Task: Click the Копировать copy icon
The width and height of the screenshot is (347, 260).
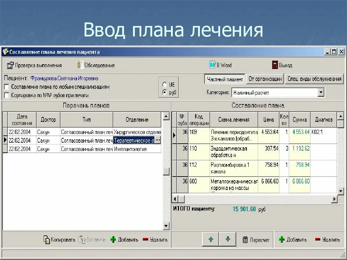Action: click(x=47, y=240)
